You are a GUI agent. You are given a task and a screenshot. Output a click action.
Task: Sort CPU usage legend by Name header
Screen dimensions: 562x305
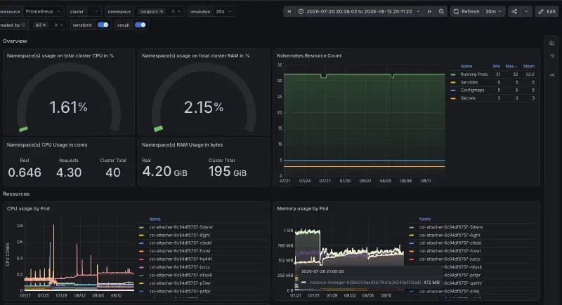click(x=155, y=219)
